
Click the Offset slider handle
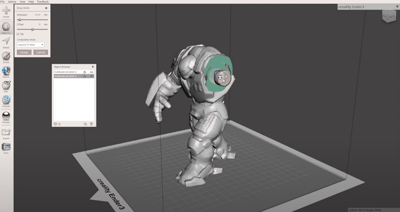[x=32, y=30]
